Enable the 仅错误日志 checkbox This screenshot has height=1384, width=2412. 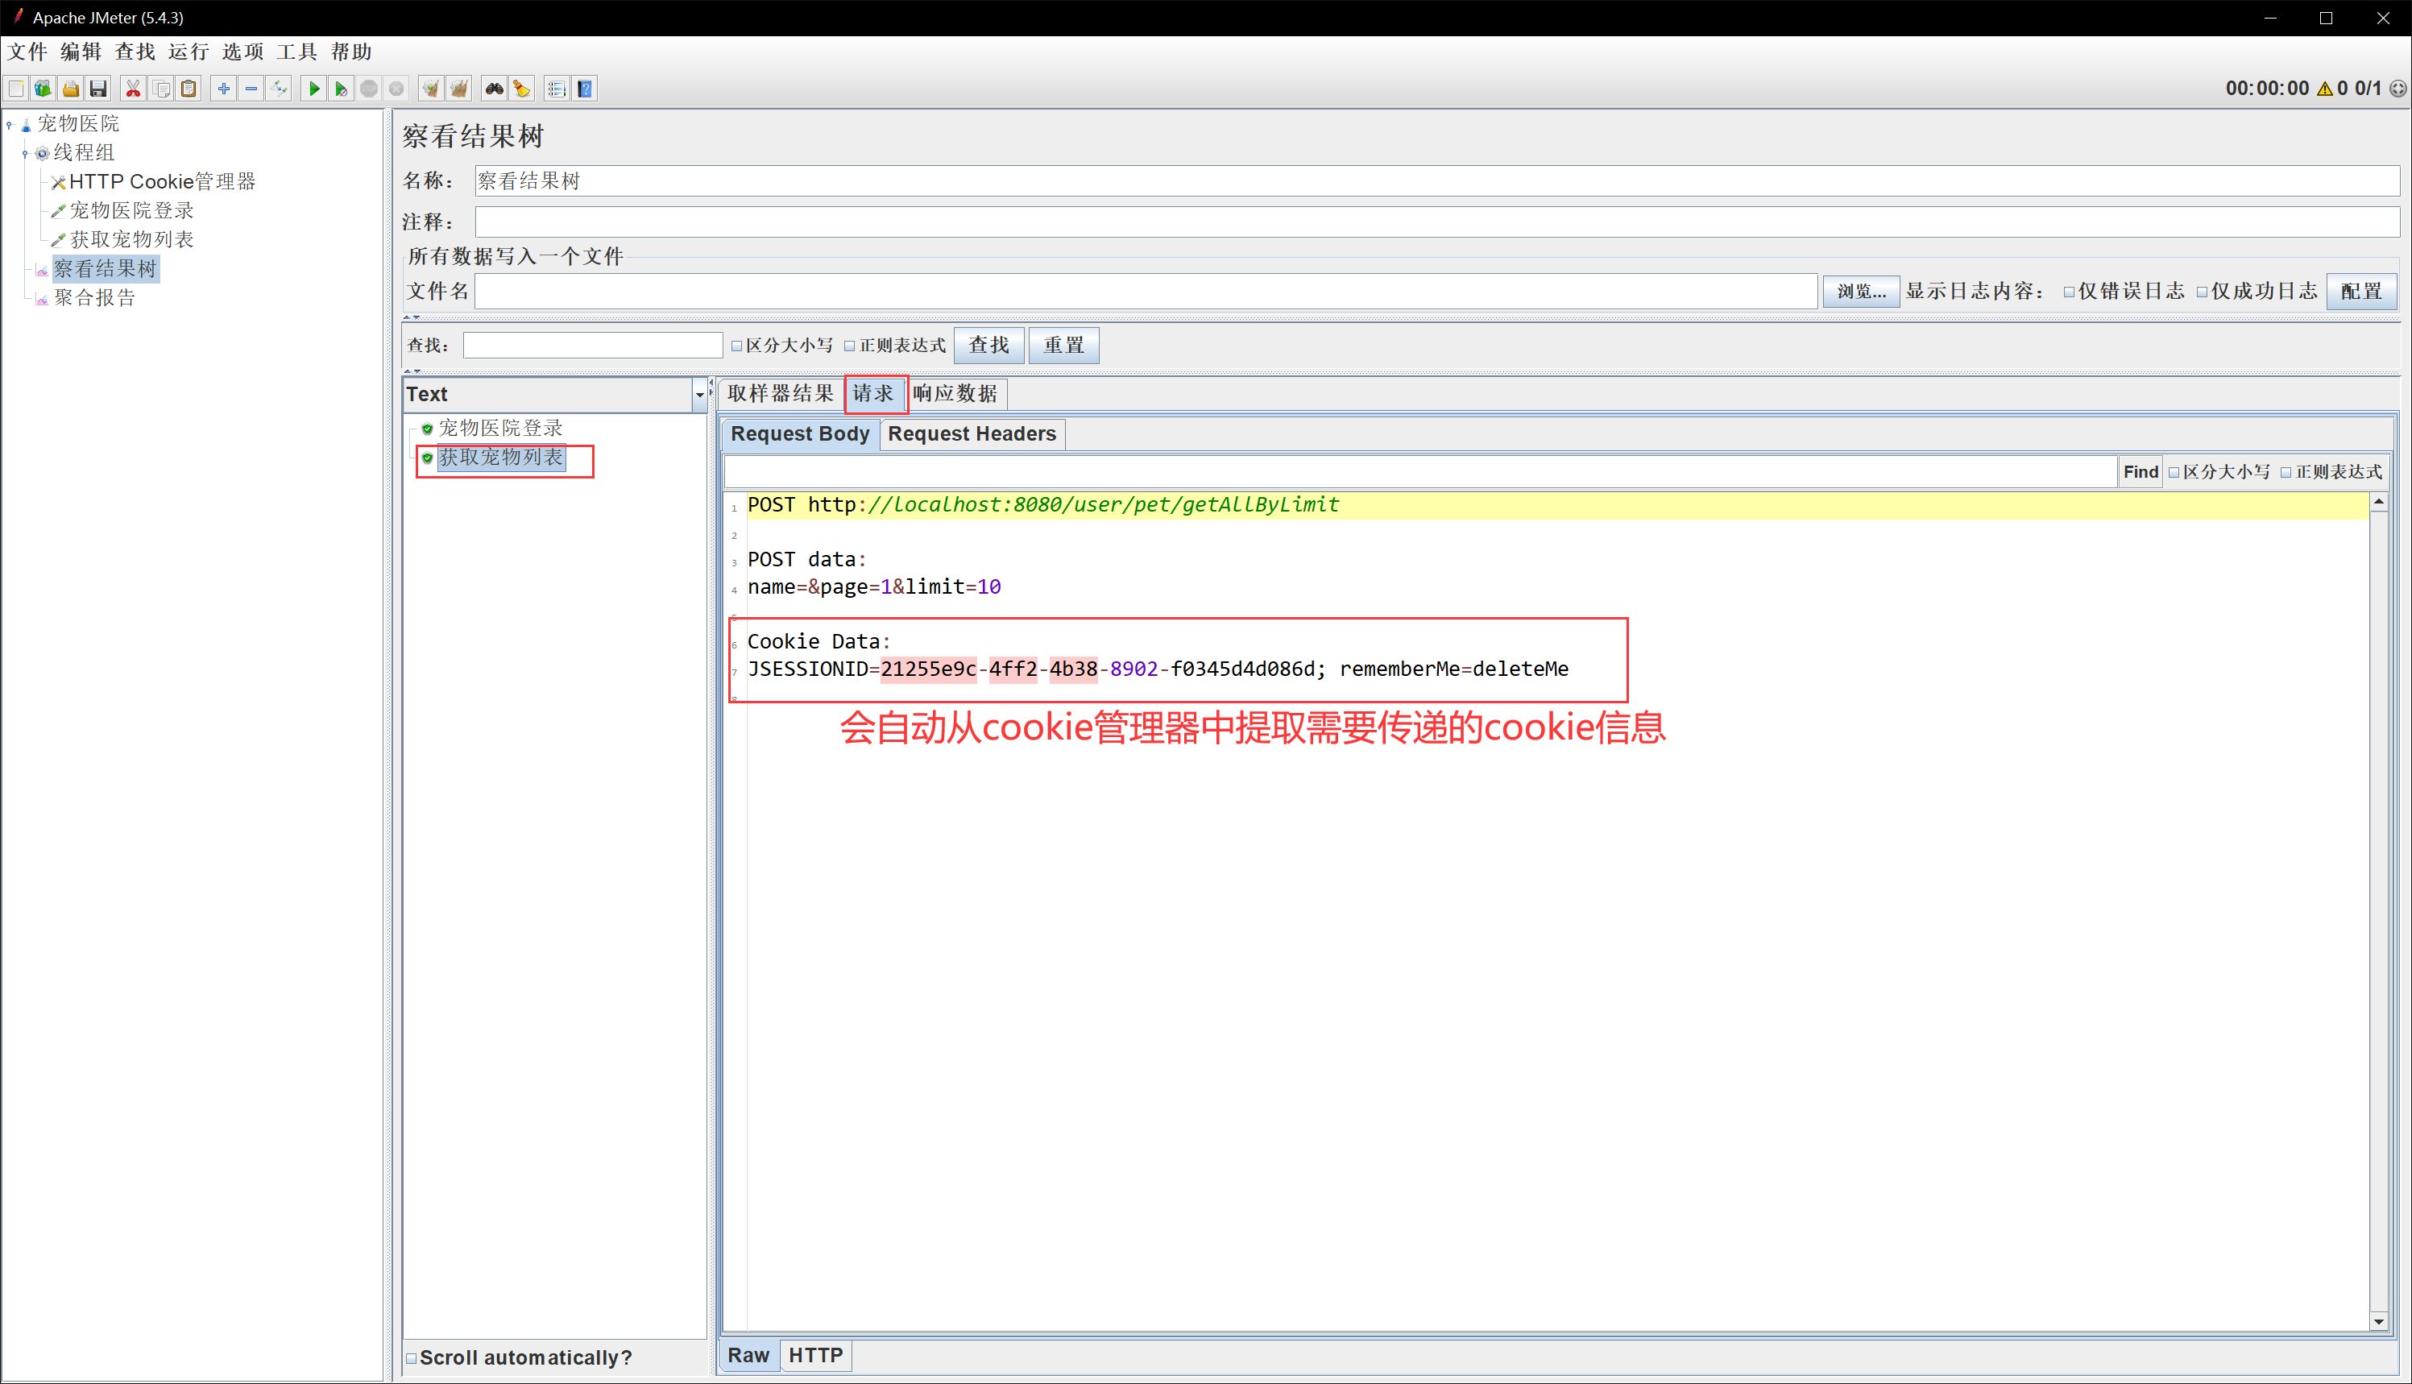click(2068, 292)
